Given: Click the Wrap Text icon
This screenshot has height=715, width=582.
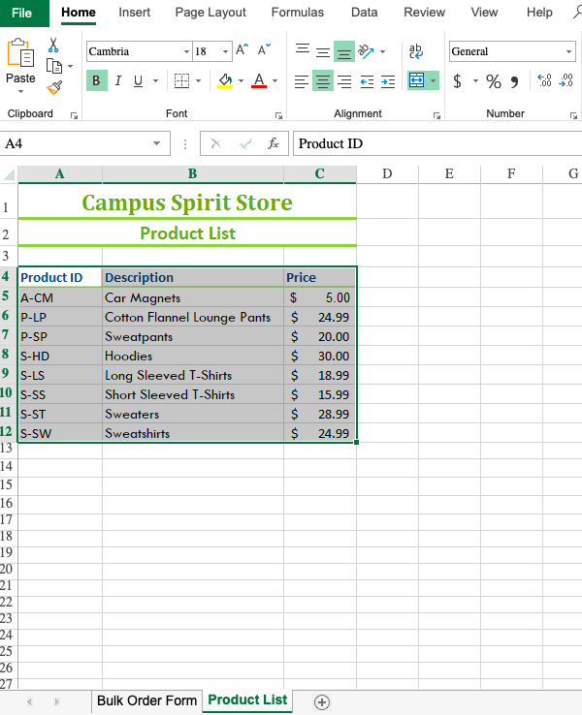Looking at the screenshot, I should [416, 51].
